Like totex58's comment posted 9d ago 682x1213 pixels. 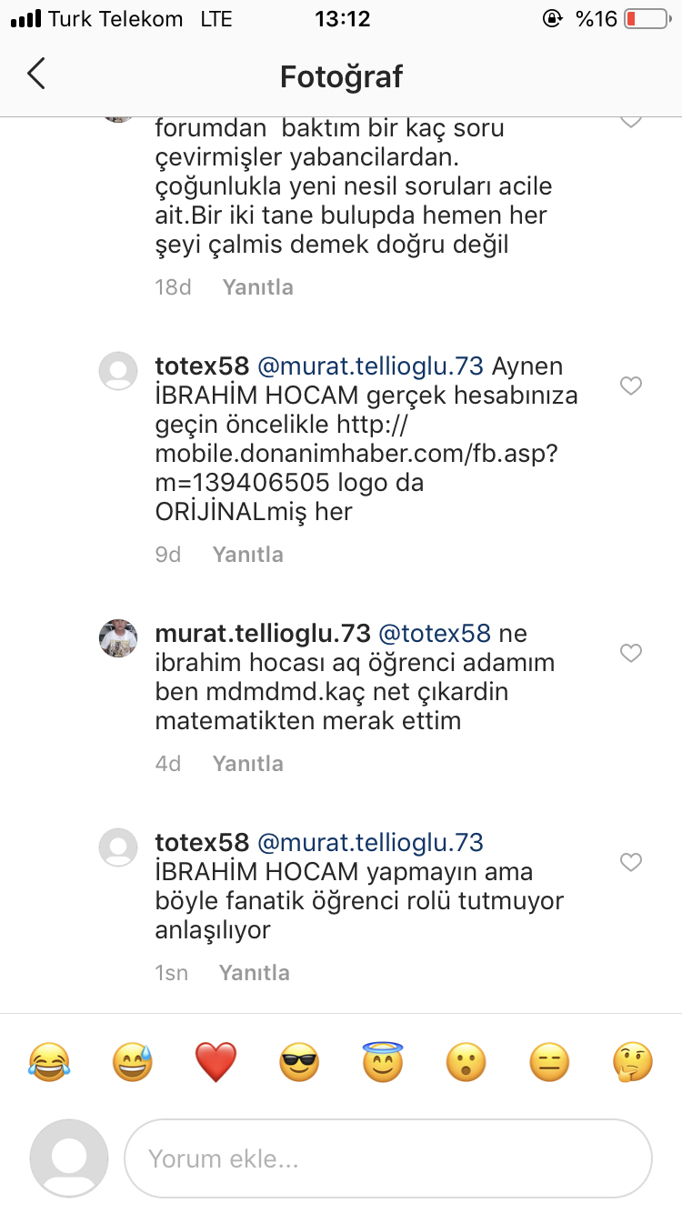point(631,386)
